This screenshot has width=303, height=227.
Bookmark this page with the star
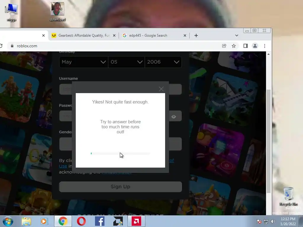point(234,46)
